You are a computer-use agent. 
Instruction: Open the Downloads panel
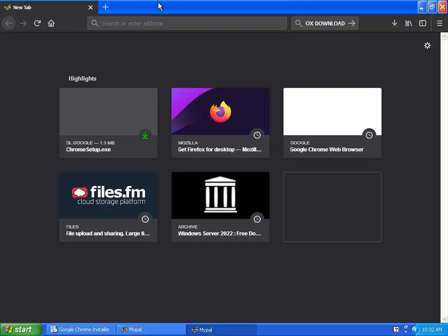click(395, 23)
